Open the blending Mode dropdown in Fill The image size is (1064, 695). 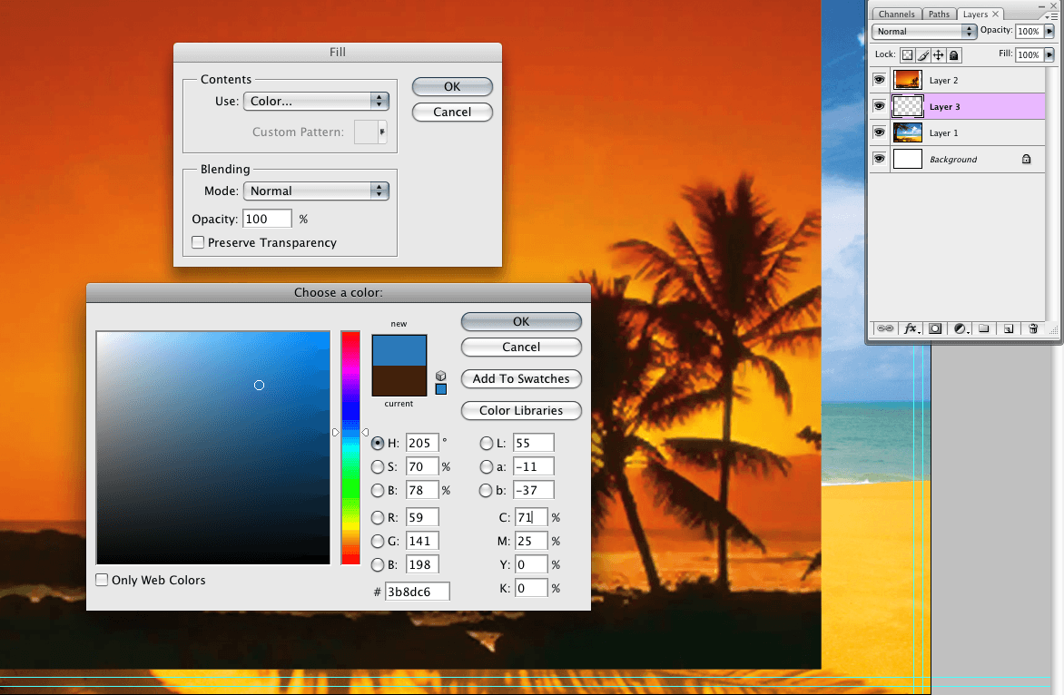point(316,191)
